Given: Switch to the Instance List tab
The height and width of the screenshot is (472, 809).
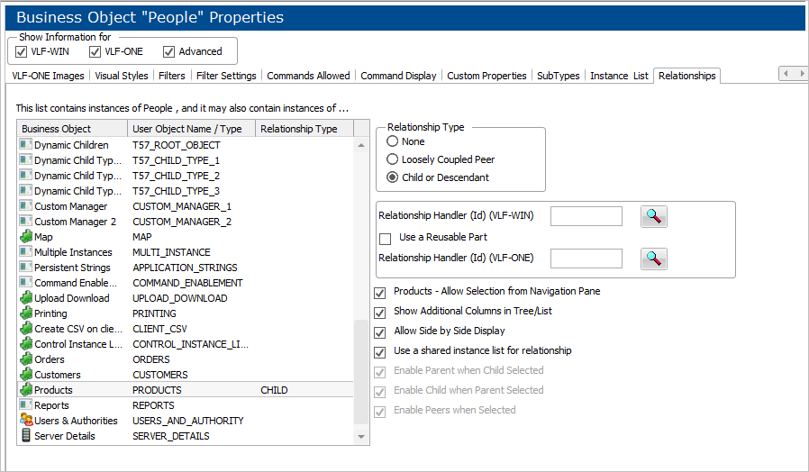Looking at the screenshot, I should [619, 76].
